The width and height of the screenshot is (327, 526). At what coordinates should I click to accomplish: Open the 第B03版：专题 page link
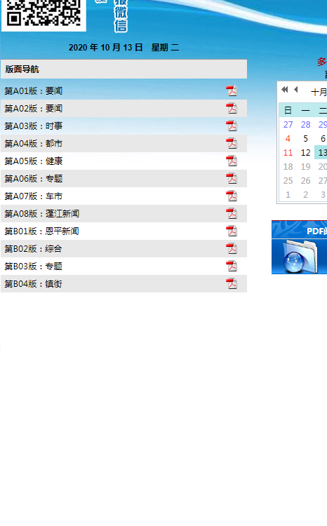coord(33,267)
